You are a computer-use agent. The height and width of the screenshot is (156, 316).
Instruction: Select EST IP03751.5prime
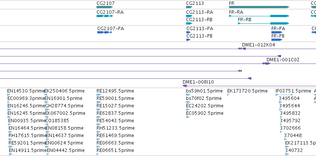293,91
